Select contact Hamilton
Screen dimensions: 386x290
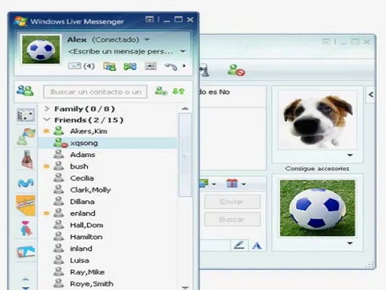click(86, 237)
